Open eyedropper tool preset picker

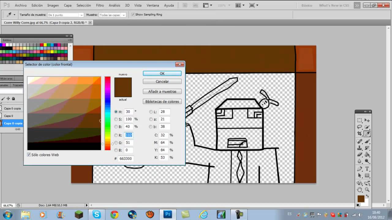tap(14, 15)
